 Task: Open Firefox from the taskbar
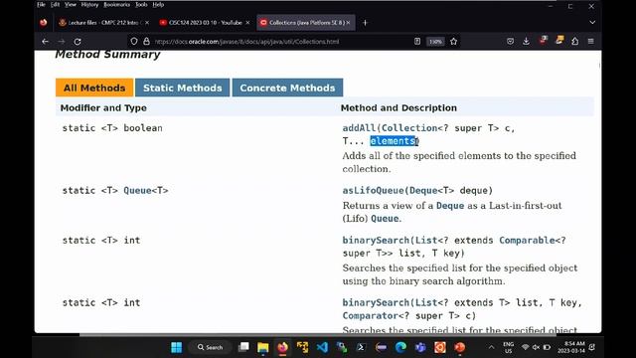click(x=282, y=347)
